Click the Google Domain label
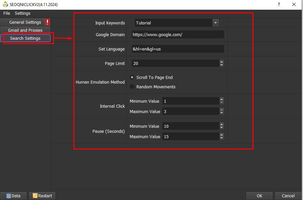The width and height of the screenshot is (303, 200). [110, 34]
